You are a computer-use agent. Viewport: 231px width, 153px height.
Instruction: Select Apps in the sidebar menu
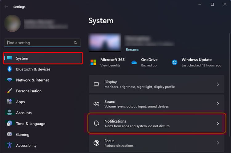click(20, 102)
